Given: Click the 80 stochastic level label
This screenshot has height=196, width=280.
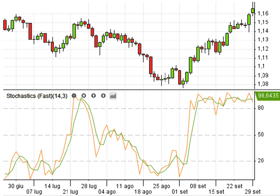Looking at the screenshot, I should [261, 108].
